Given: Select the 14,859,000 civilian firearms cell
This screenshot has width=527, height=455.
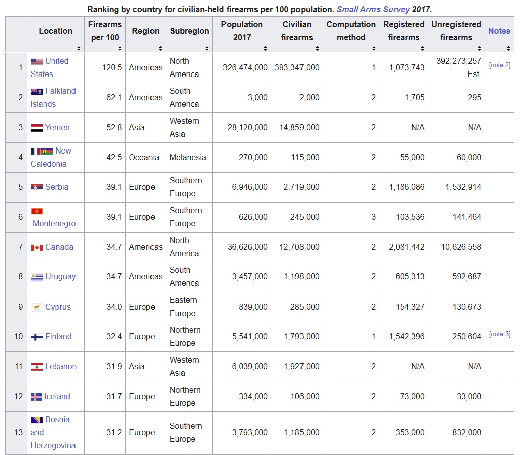Looking at the screenshot, I should point(297,128).
